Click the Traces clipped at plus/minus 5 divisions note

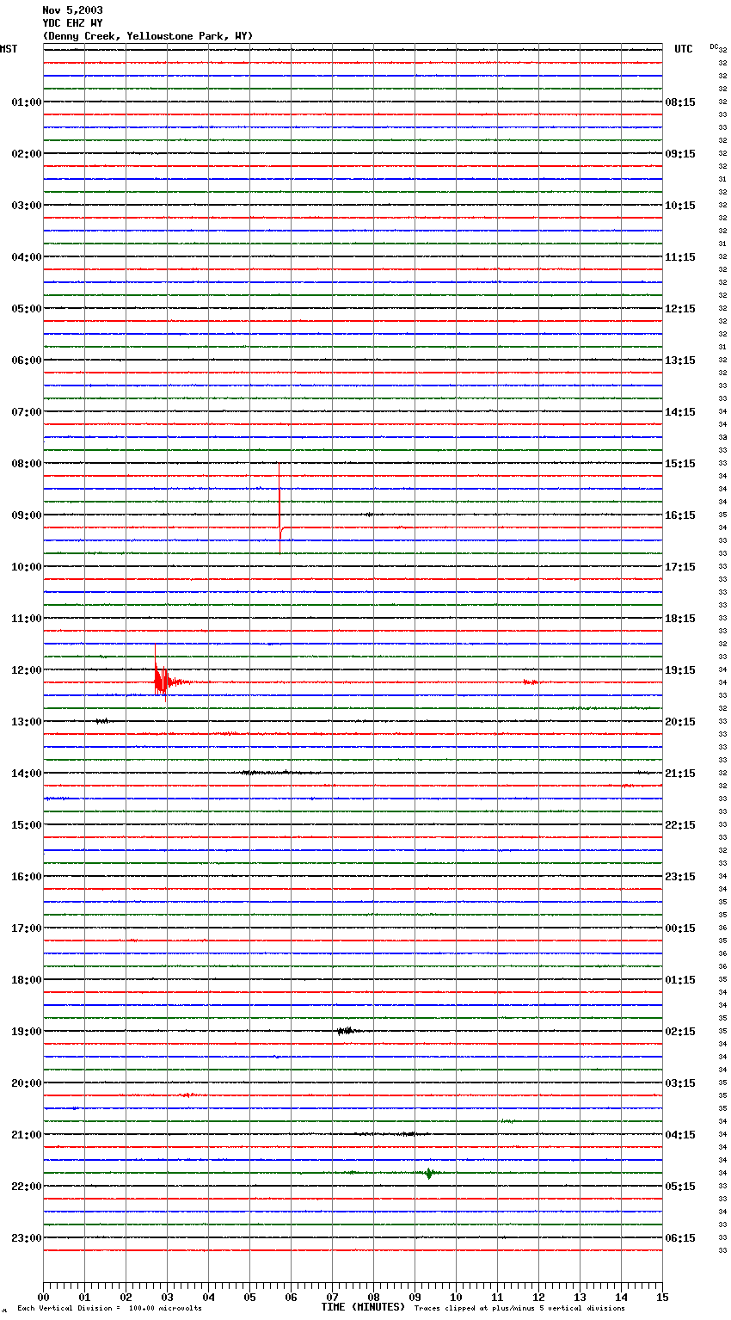(x=519, y=1309)
